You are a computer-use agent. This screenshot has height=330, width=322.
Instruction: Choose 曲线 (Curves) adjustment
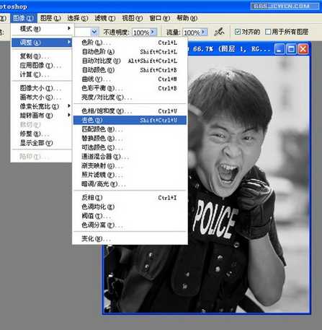click(130, 79)
